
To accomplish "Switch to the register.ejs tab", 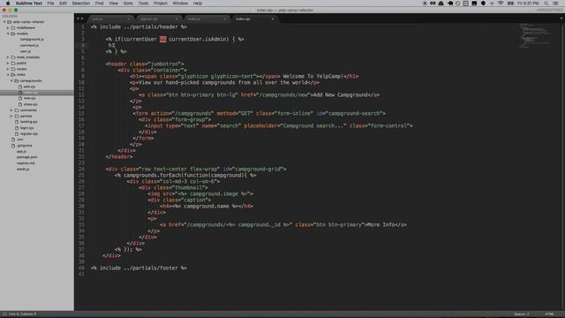I will pos(159,19).
